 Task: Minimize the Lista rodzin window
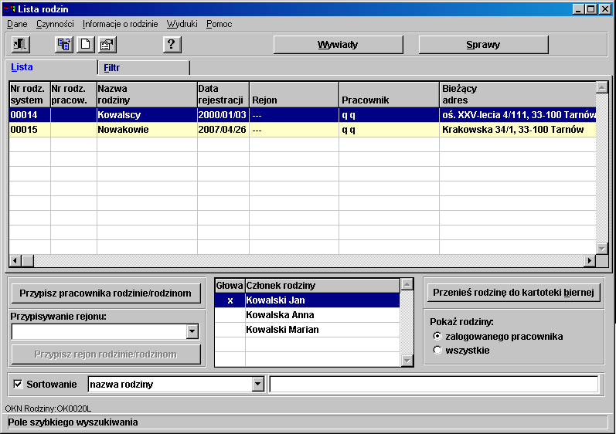coord(578,9)
